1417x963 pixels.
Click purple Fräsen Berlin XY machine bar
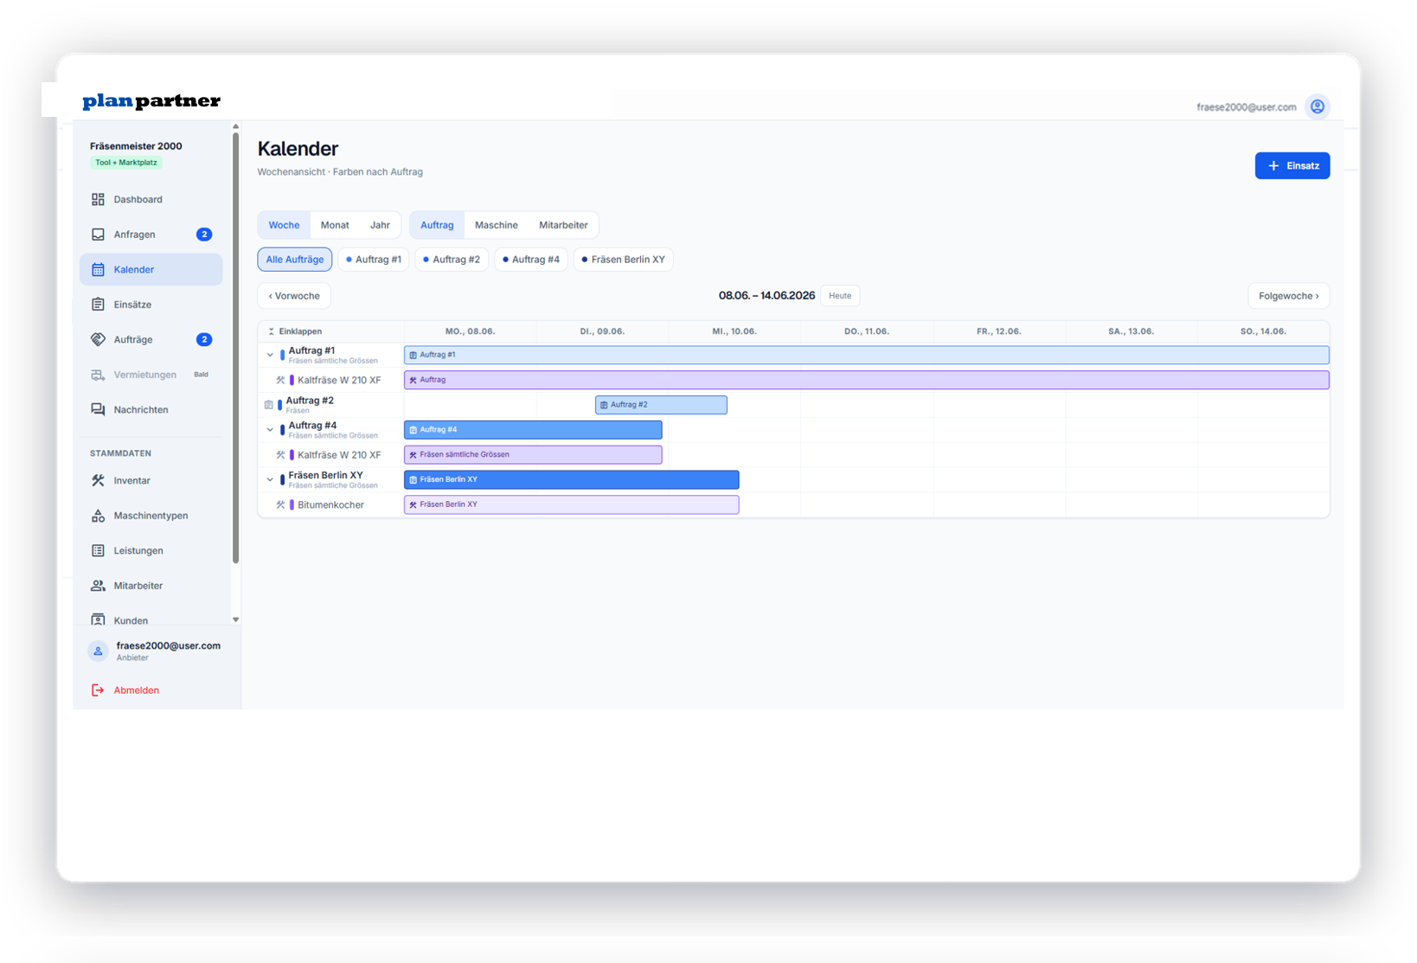tap(571, 504)
